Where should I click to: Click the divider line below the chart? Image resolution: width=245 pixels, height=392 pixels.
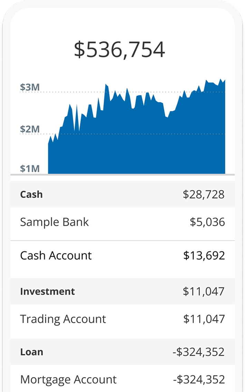122,175
